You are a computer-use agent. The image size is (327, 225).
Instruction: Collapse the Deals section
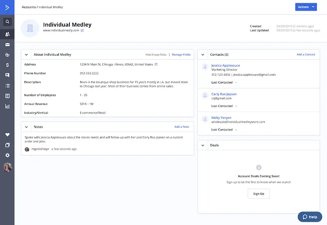(x=203, y=145)
